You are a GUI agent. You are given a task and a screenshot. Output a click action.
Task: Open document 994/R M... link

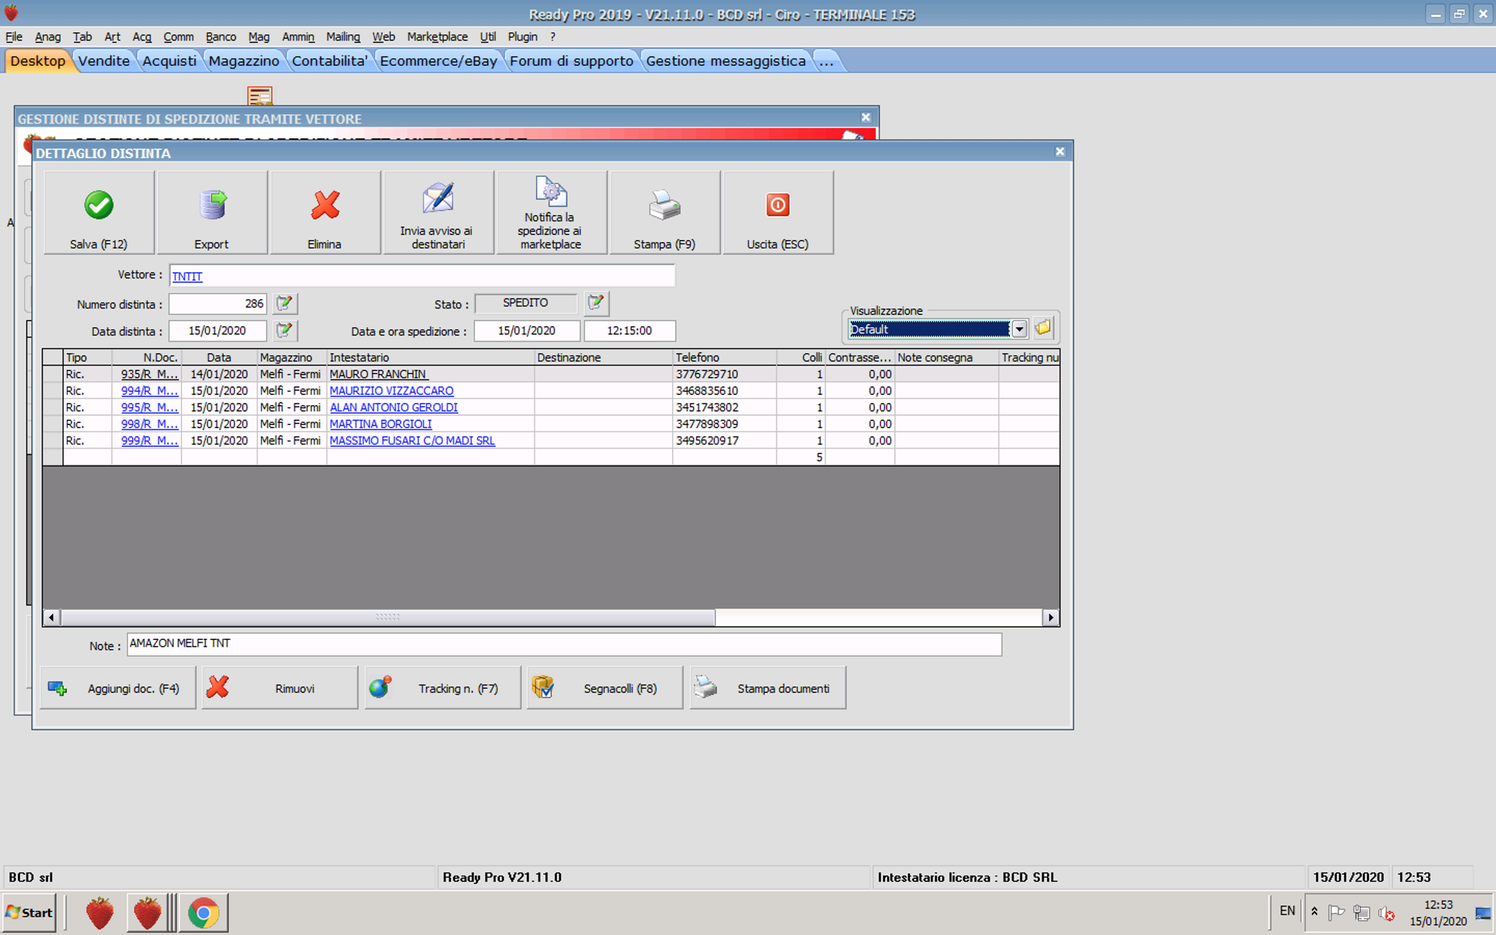pos(150,391)
